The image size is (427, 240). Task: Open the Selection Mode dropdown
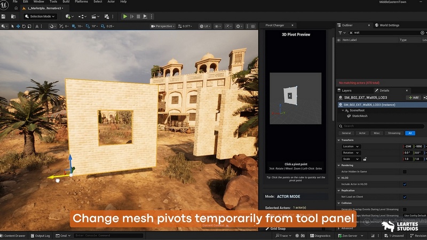point(39,17)
